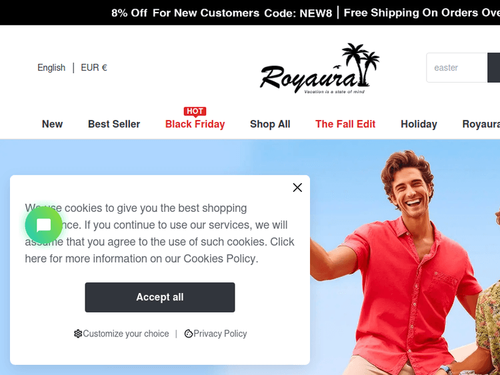Open the EUR € currency selector
This screenshot has width=500, height=375.
[94, 67]
